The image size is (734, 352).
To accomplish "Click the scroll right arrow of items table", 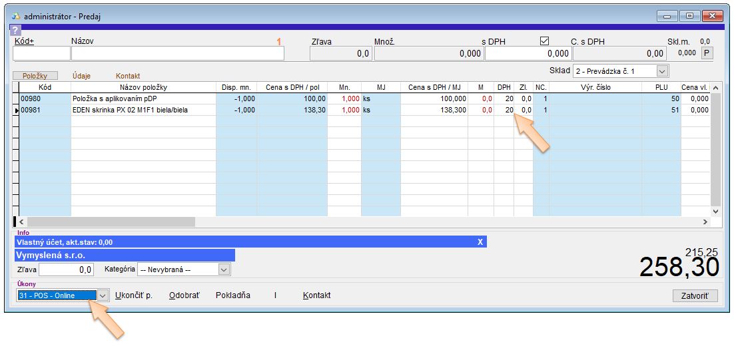I will point(705,222).
